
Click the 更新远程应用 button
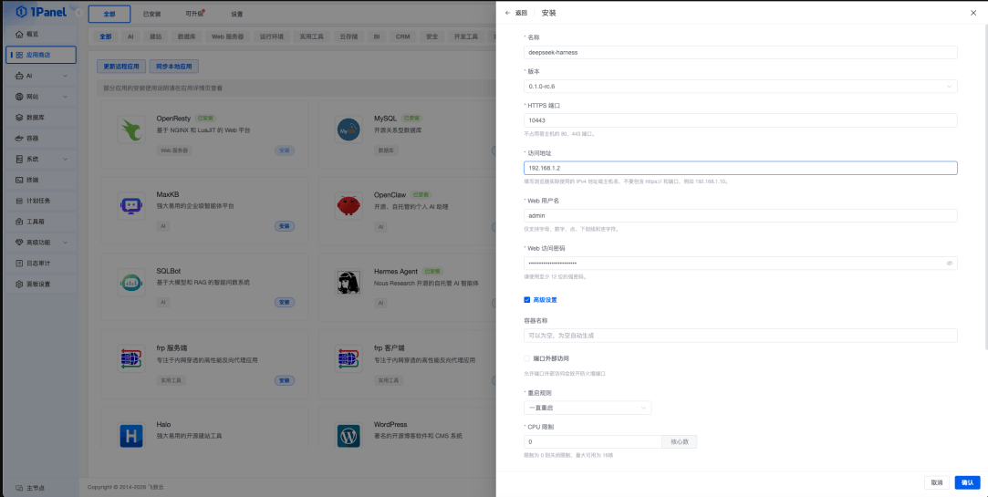click(x=122, y=67)
